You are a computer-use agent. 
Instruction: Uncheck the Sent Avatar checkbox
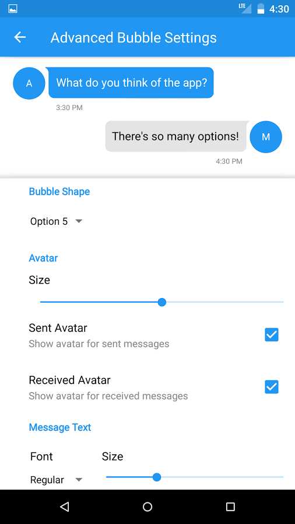[x=272, y=335]
